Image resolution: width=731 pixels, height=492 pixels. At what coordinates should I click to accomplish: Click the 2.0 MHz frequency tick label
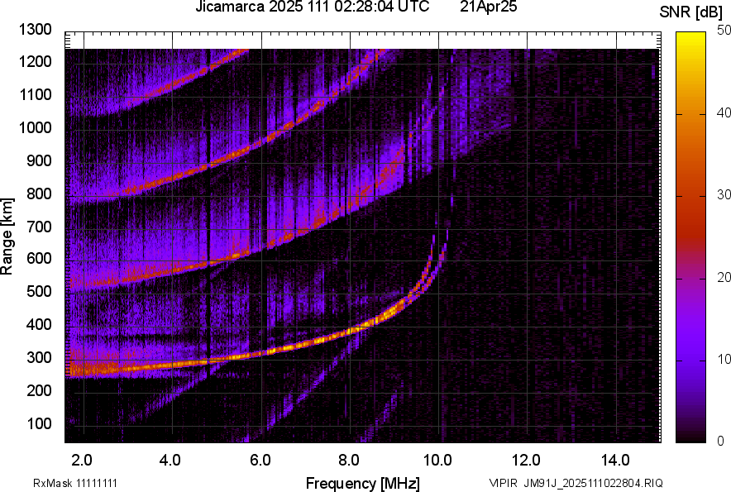82,461
